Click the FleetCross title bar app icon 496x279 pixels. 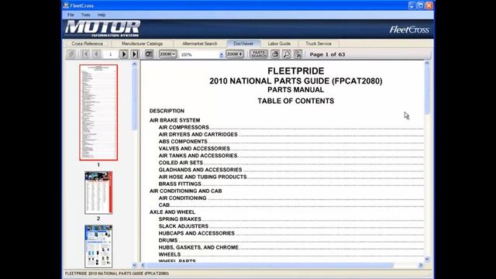tap(66, 5)
